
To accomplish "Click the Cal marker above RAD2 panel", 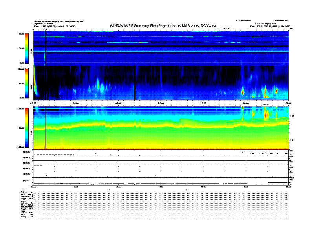I will 45,29.
